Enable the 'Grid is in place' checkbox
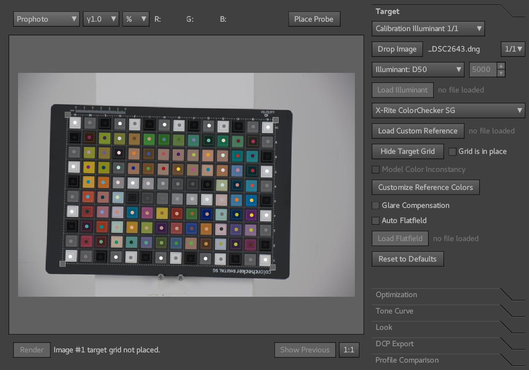Viewport: 529px width, 370px height. [x=452, y=151]
